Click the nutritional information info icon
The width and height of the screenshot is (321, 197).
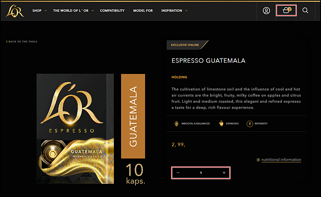(258, 160)
